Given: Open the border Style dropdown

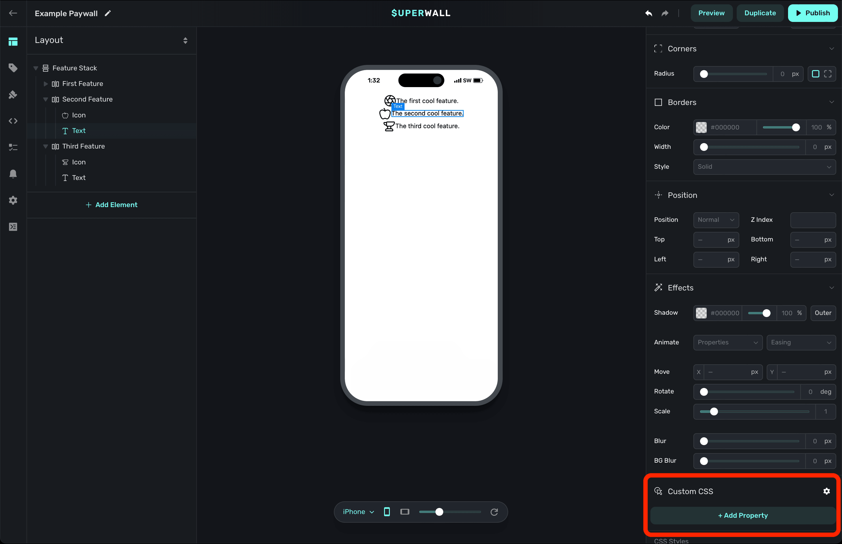Looking at the screenshot, I should (764, 167).
